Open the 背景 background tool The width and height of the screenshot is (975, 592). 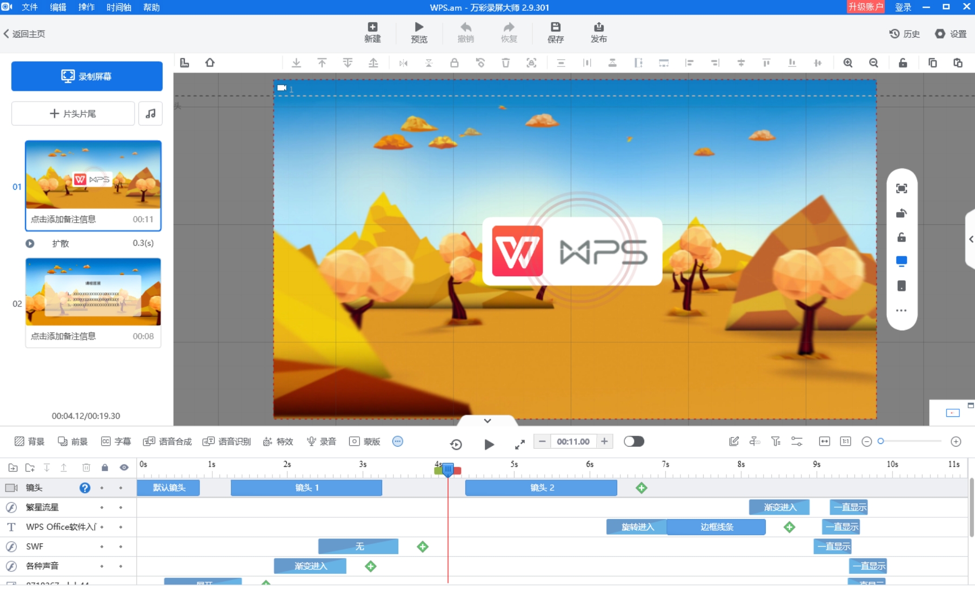[29, 442]
